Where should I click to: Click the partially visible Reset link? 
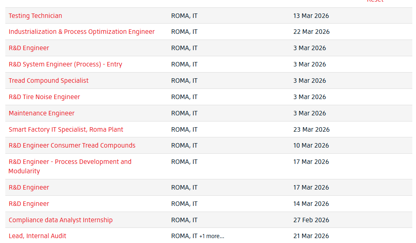pyautogui.click(x=375, y=1)
